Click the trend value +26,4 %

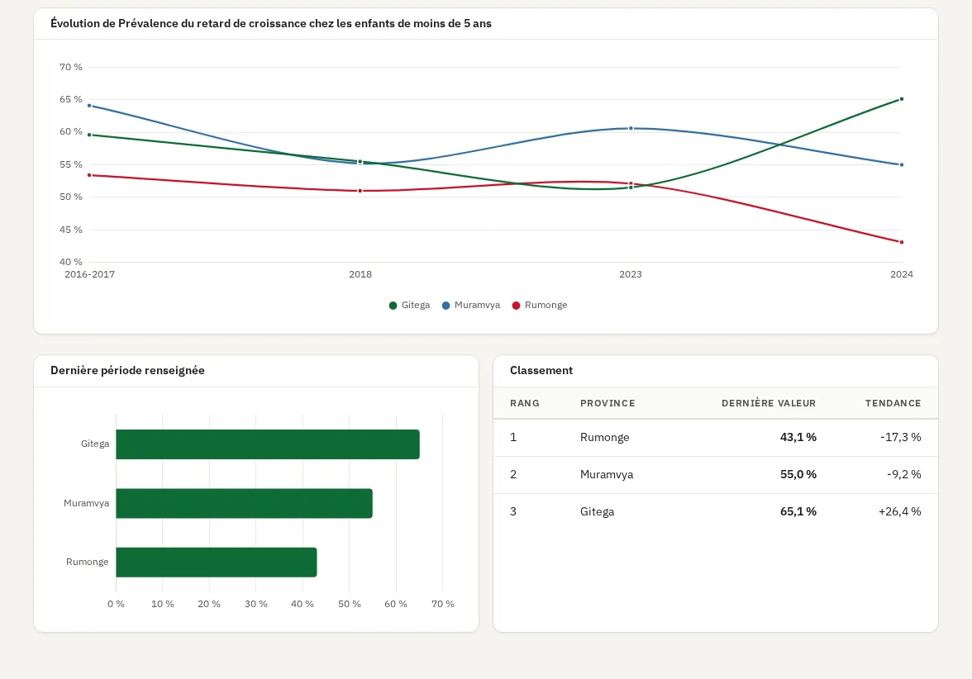[899, 512]
